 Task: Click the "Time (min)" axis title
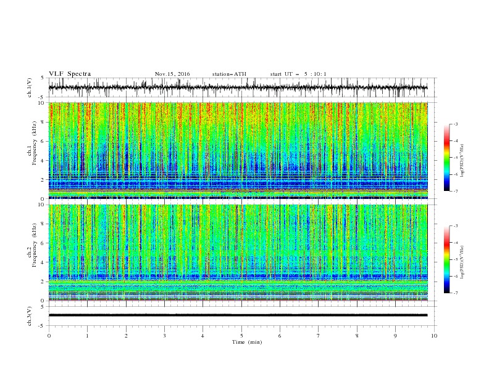[x=247, y=342]
